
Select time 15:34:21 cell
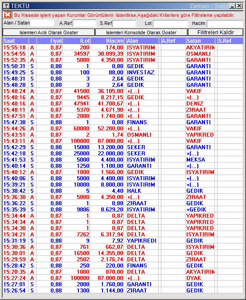coord(14,235)
